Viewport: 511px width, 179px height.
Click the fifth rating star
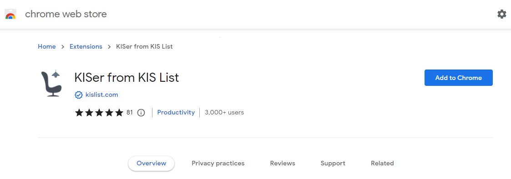click(x=119, y=113)
